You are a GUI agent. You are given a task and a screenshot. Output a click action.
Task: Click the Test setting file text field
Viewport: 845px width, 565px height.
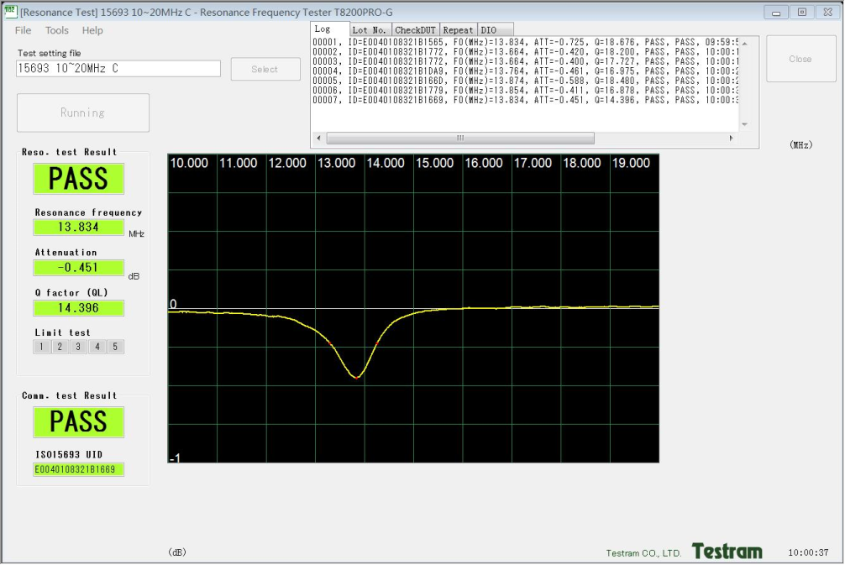[118, 69]
